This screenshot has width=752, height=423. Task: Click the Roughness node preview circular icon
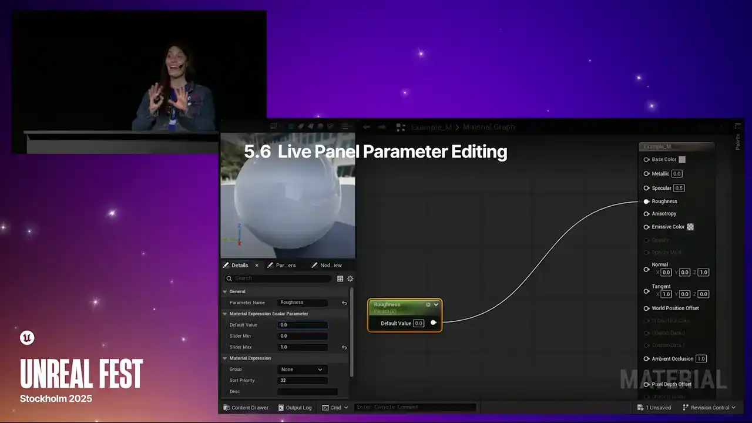(x=428, y=304)
